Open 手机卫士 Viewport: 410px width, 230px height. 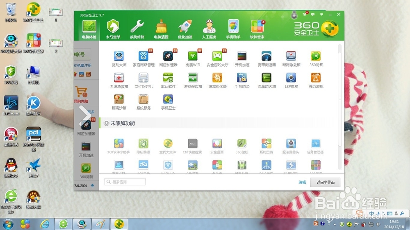point(168,102)
